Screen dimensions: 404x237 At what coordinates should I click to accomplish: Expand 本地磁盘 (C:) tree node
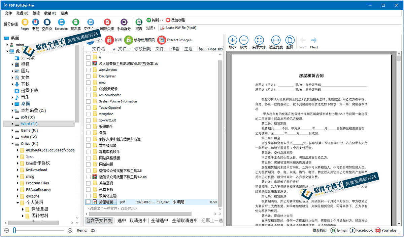click(12, 110)
